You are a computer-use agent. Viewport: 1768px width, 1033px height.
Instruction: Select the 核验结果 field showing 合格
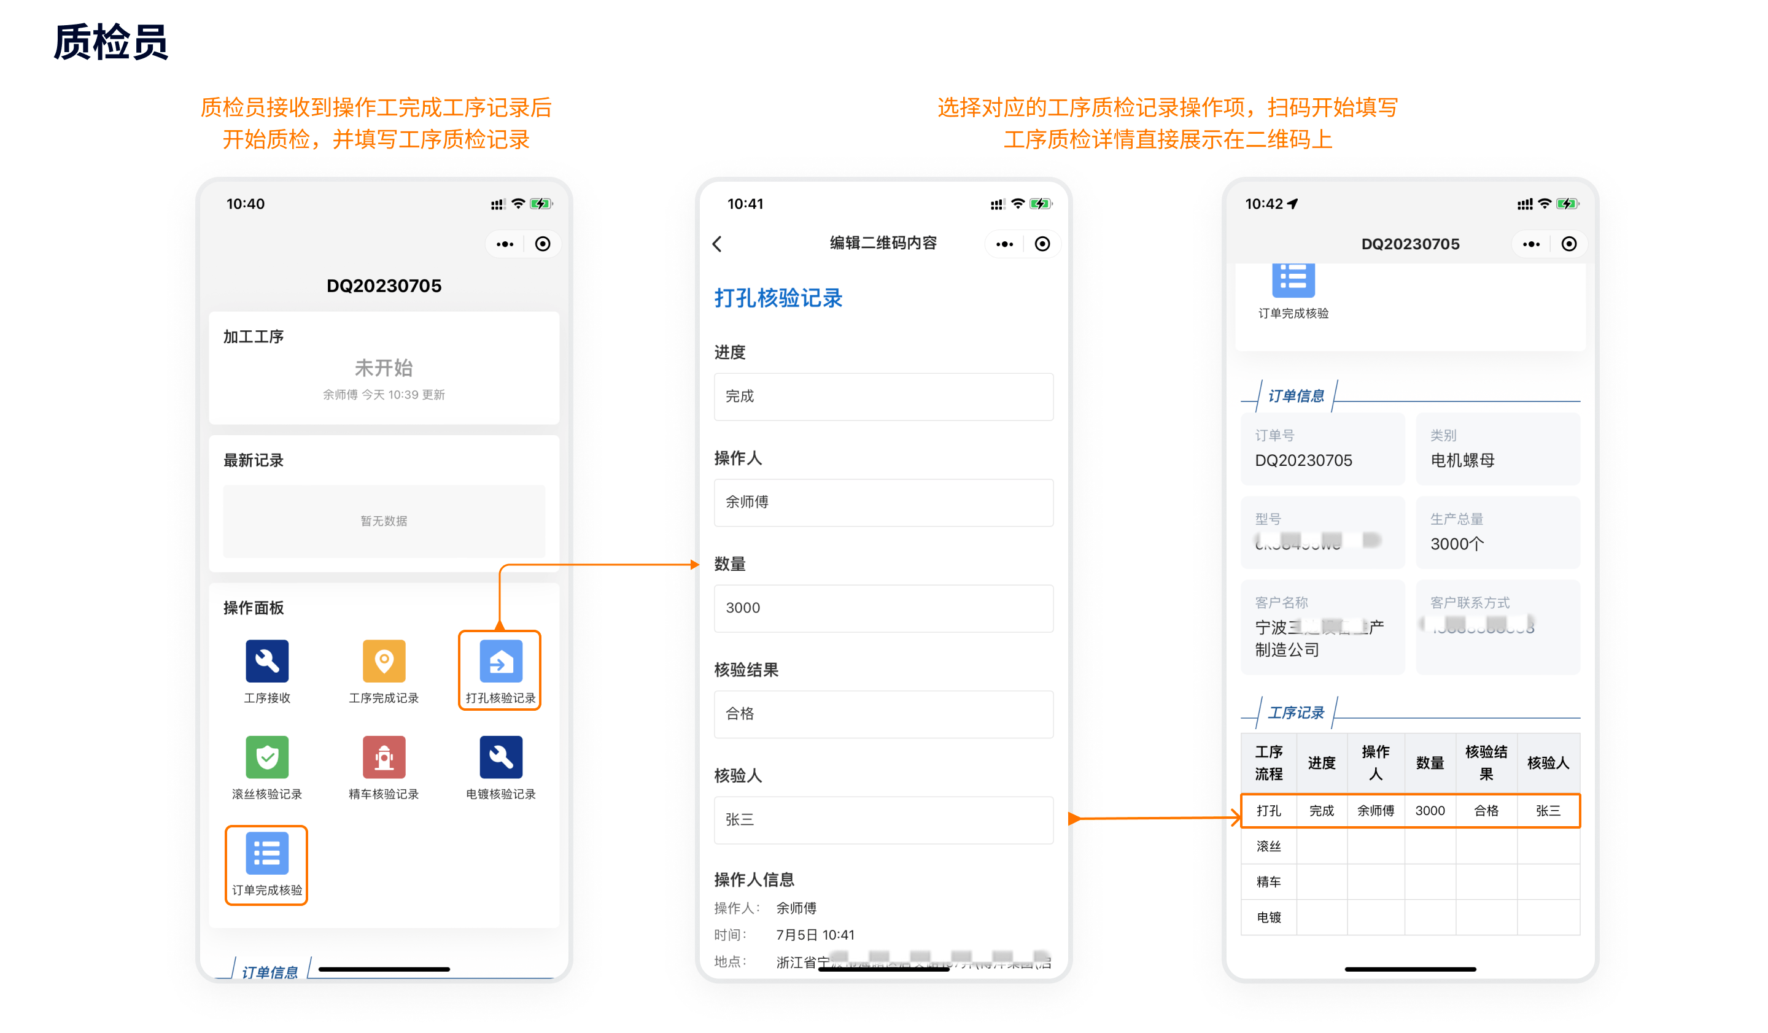(883, 714)
